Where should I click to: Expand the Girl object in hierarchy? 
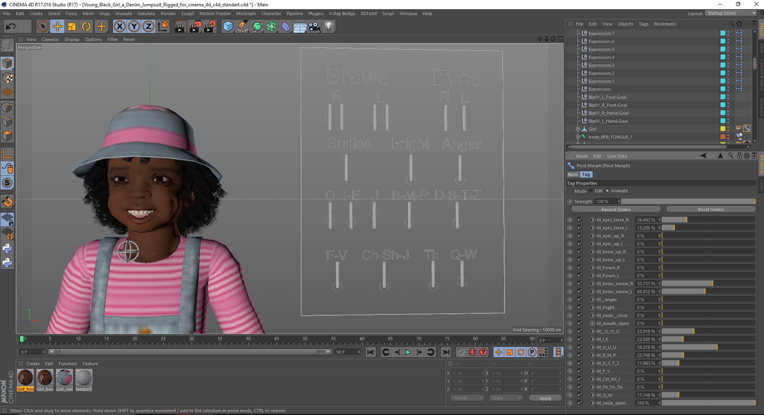[x=578, y=129]
